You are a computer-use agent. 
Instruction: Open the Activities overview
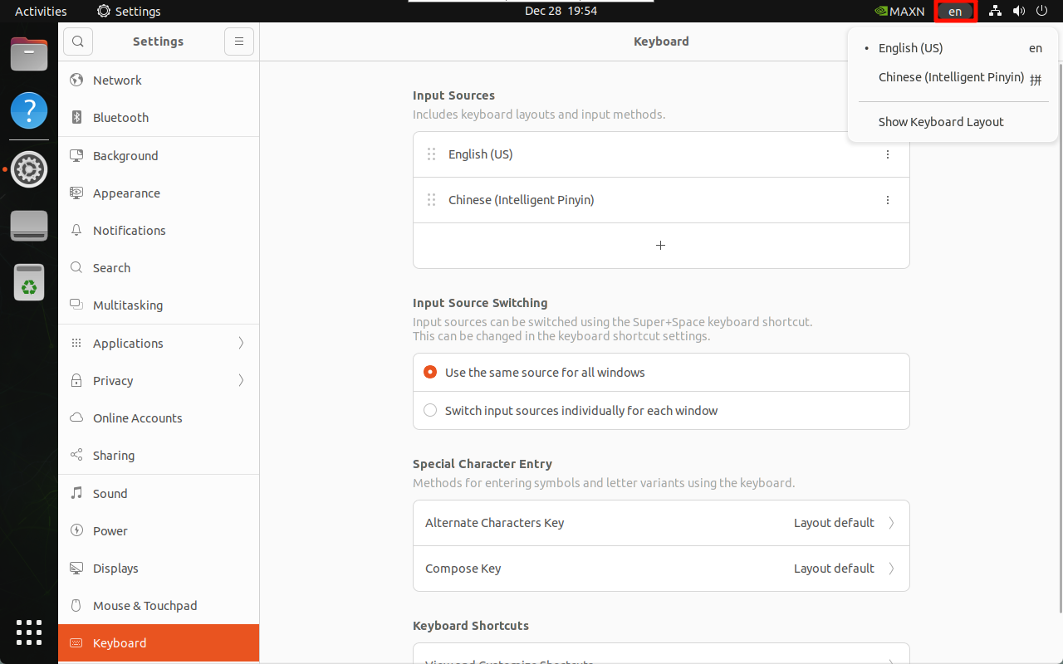coord(41,12)
